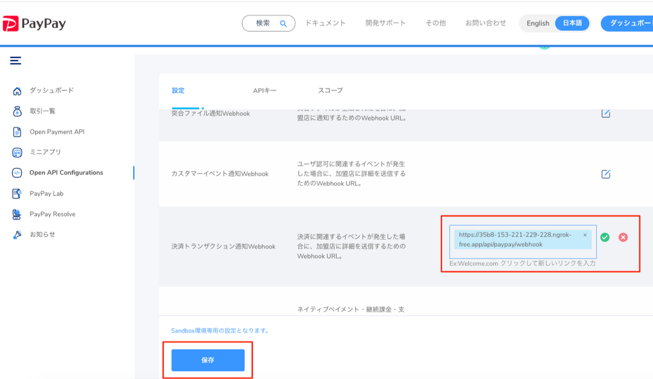The height and width of the screenshot is (379, 653).
Task: Confirm webhook URL with green checkmark
Action: 605,237
